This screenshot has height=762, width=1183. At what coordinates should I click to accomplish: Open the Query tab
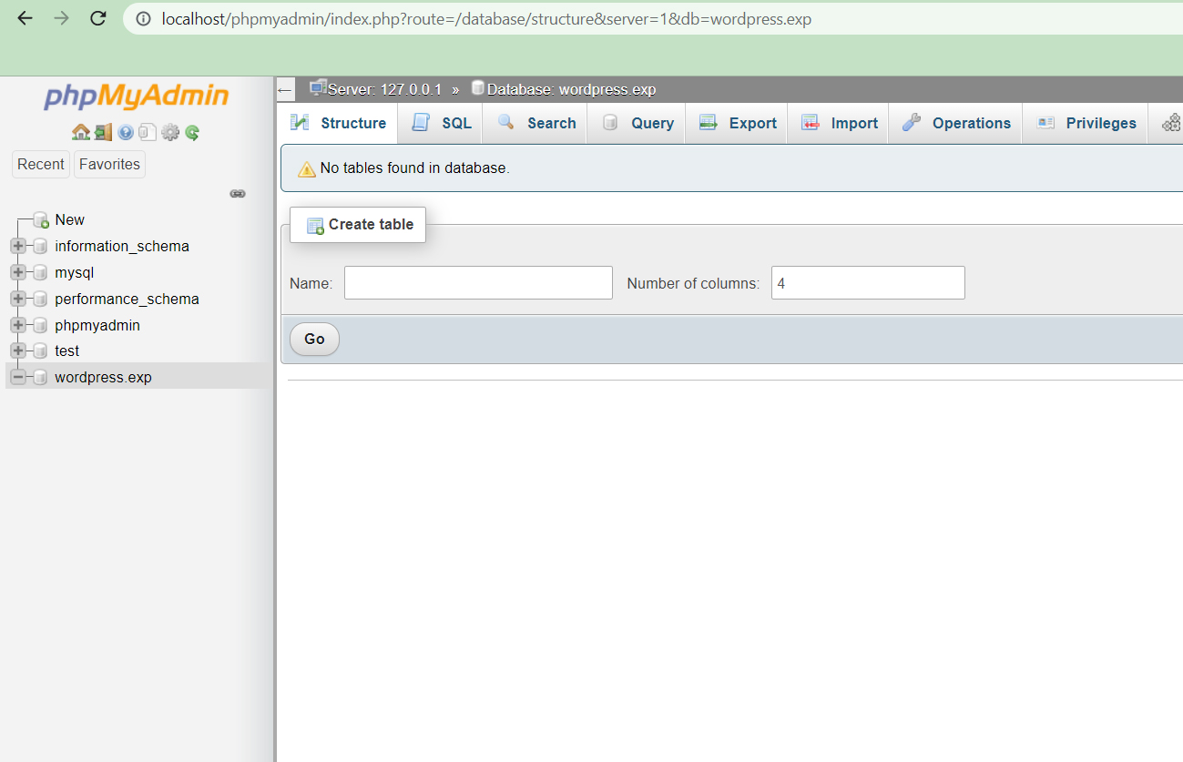(637, 124)
